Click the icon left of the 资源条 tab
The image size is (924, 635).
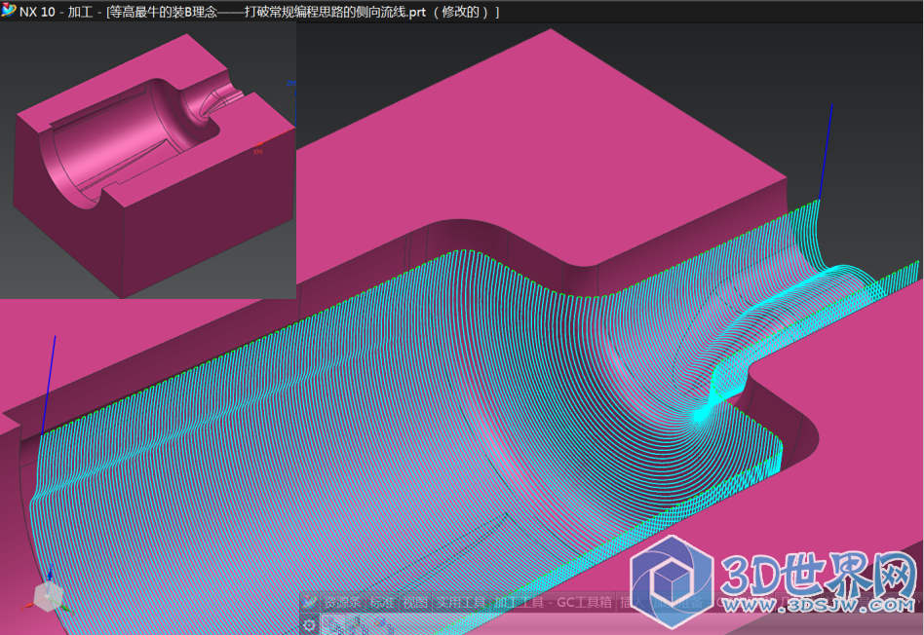(x=309, y=602)
